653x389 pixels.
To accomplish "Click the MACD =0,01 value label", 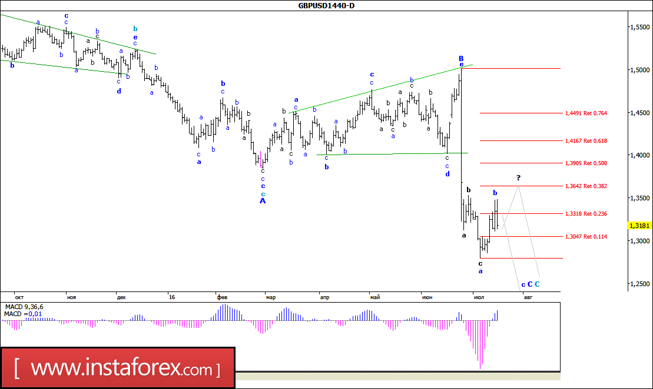I will [23, 314].
